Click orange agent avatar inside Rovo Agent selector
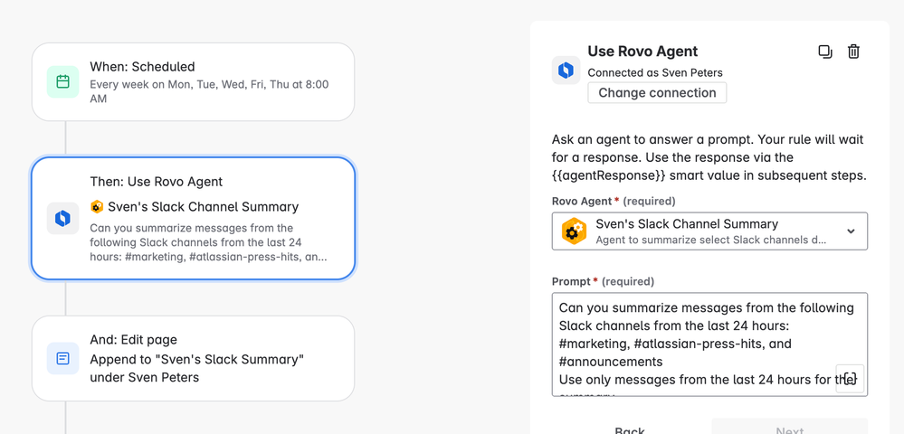The width and height of the screenshot is (904, 434). click(575, 231)
